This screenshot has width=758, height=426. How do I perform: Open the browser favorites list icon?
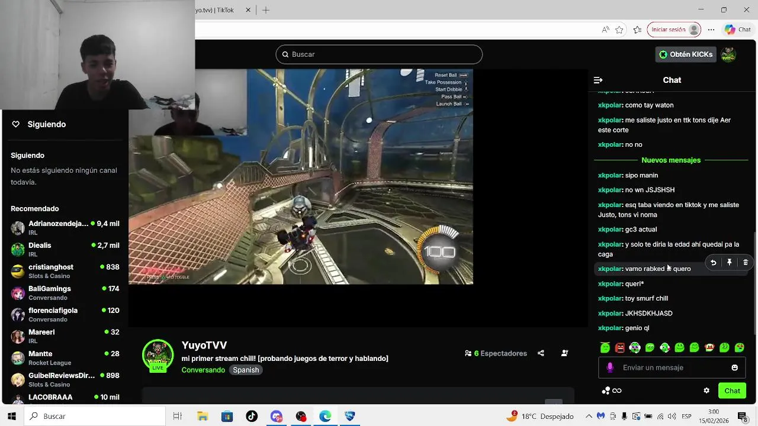pyautogui.click(x=637, y=30)
